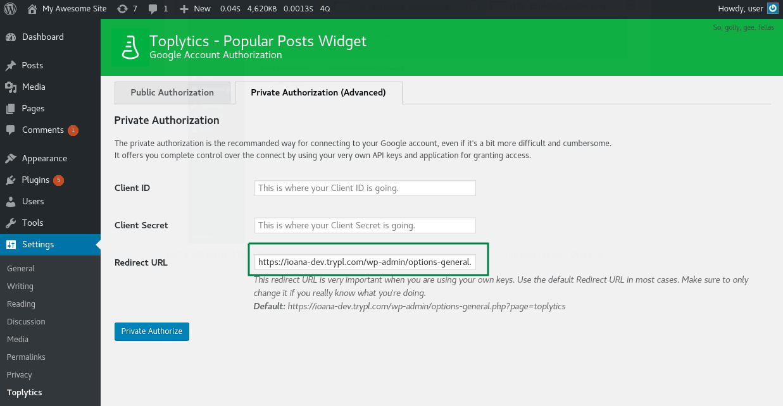The width and height of the screenshot is (783, 406).
Task: Click into the Redirect URL field
Action: coord(365,262)
